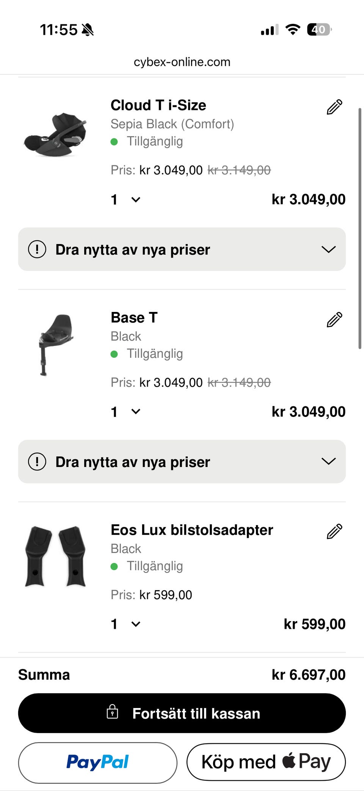364x791 pixels.
Task: Tap the info icon under Cloud T i-Size
Action: tap(37, 249)
